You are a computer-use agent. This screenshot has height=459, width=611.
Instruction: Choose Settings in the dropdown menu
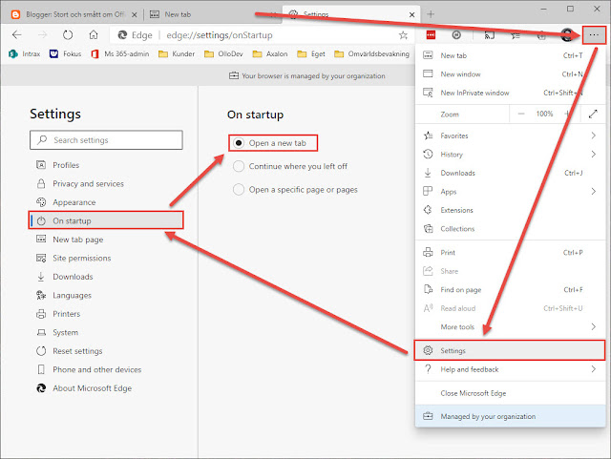(510, 350)
